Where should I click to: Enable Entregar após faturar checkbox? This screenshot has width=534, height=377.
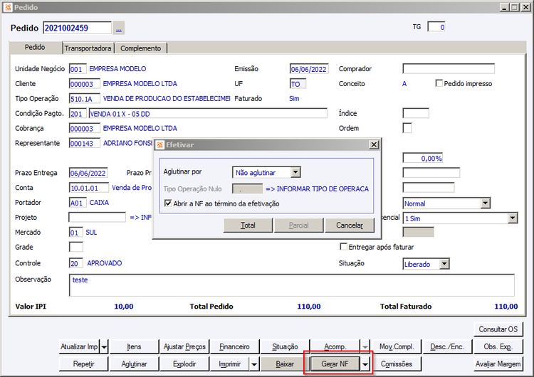344,247
